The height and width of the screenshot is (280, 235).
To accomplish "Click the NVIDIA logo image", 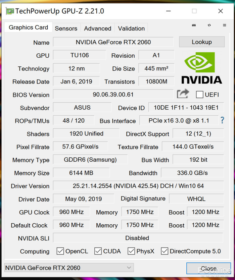I will (201, 68).
